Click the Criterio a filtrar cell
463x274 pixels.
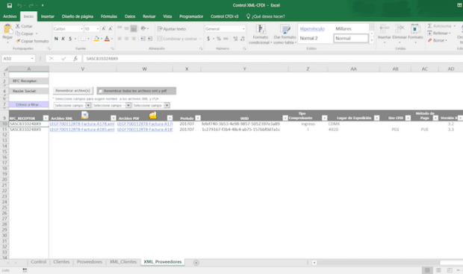28,105
